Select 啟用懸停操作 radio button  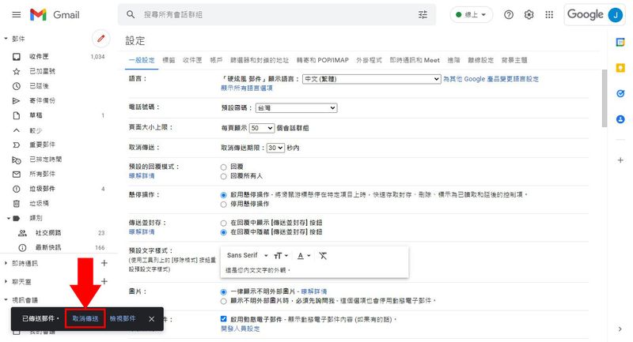[223, 195]
